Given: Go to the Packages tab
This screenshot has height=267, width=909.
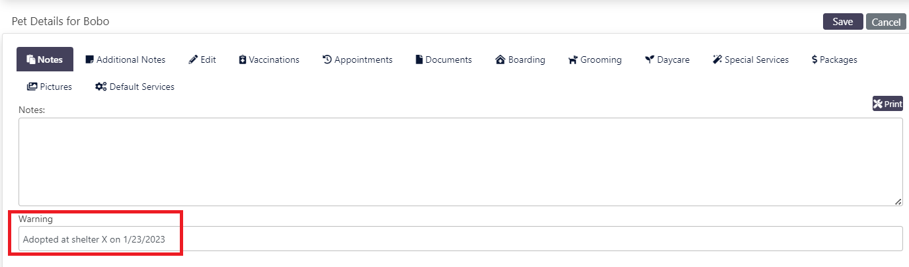Looking at the screenshot, I should (834, 59).
